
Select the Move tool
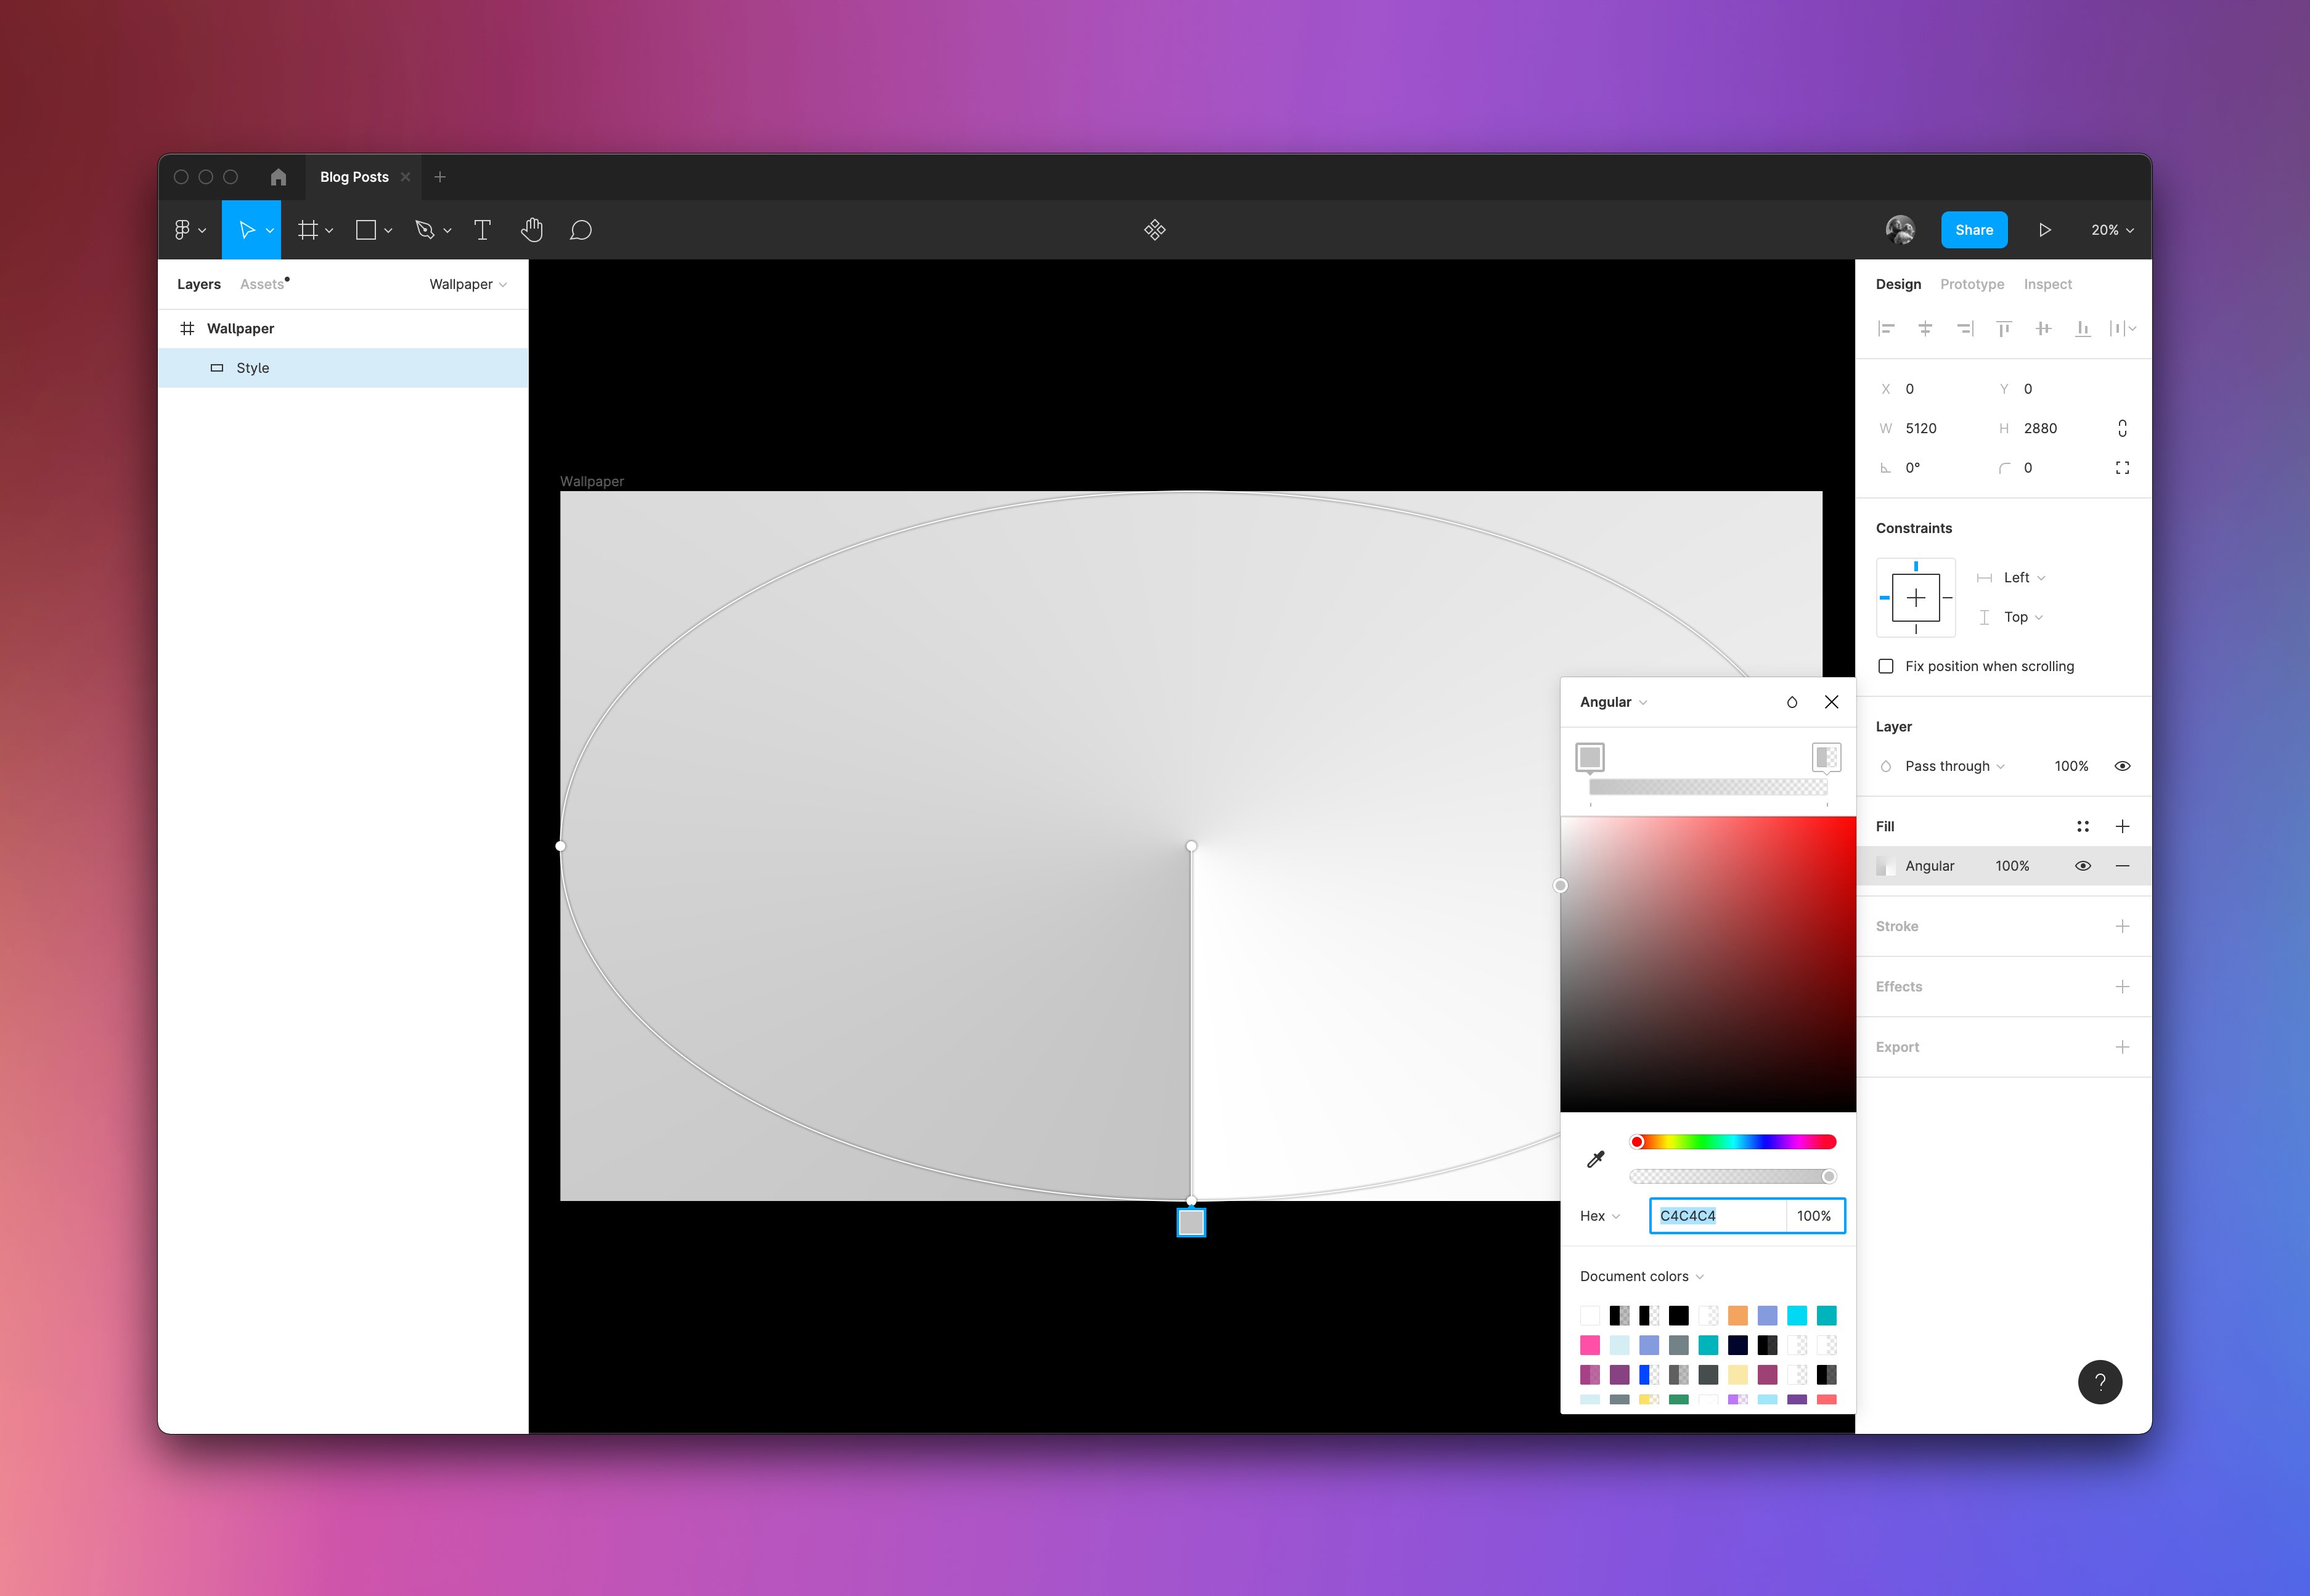(x=247, y=229)
